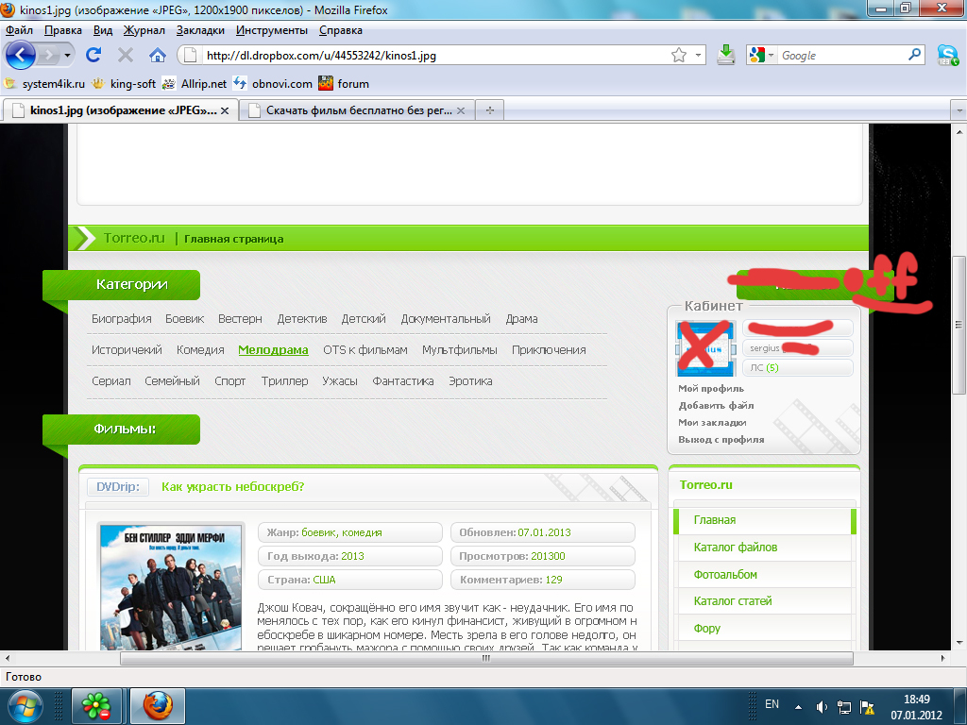Open the Файл menu
This screenshot has height=725, width=967.
[19, 30]
